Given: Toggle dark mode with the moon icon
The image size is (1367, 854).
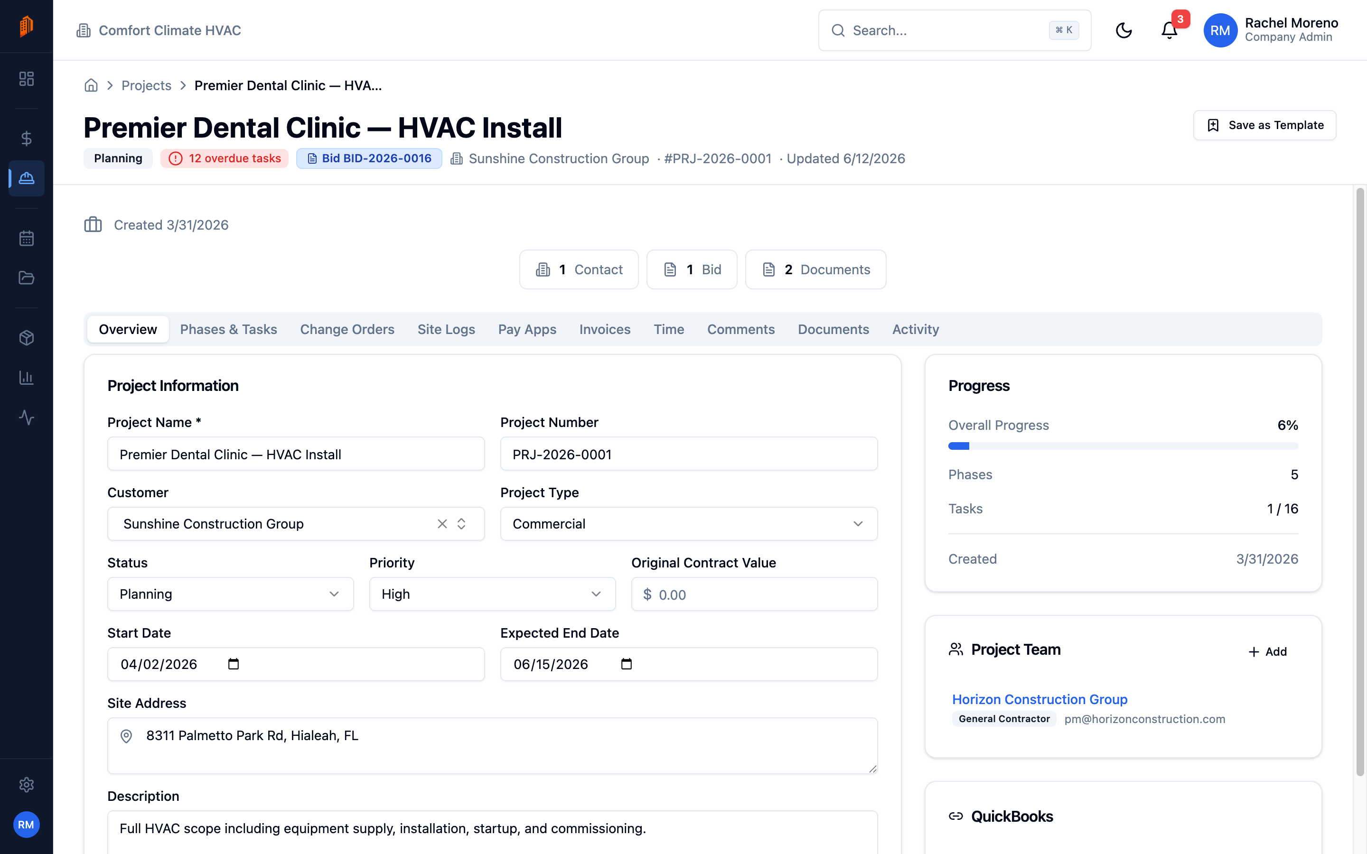Looking at the screenshot, I should [1124, 30].
